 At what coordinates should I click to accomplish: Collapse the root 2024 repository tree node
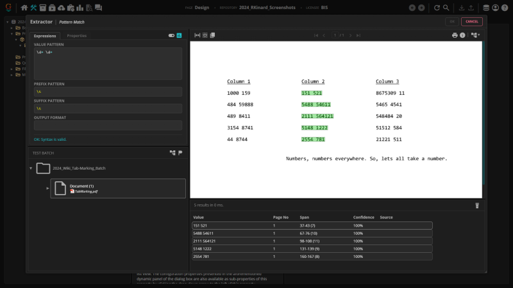8,22
